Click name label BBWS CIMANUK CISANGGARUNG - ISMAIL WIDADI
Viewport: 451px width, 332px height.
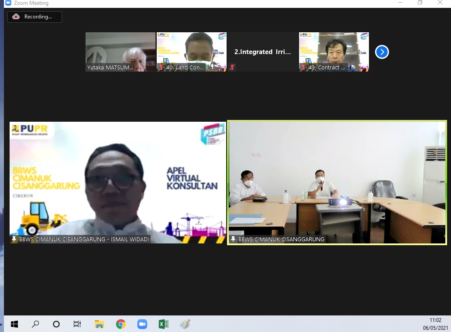click(x=84, y=239)
